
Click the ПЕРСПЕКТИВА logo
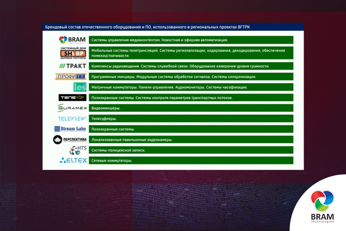click(x=70, y=140)
